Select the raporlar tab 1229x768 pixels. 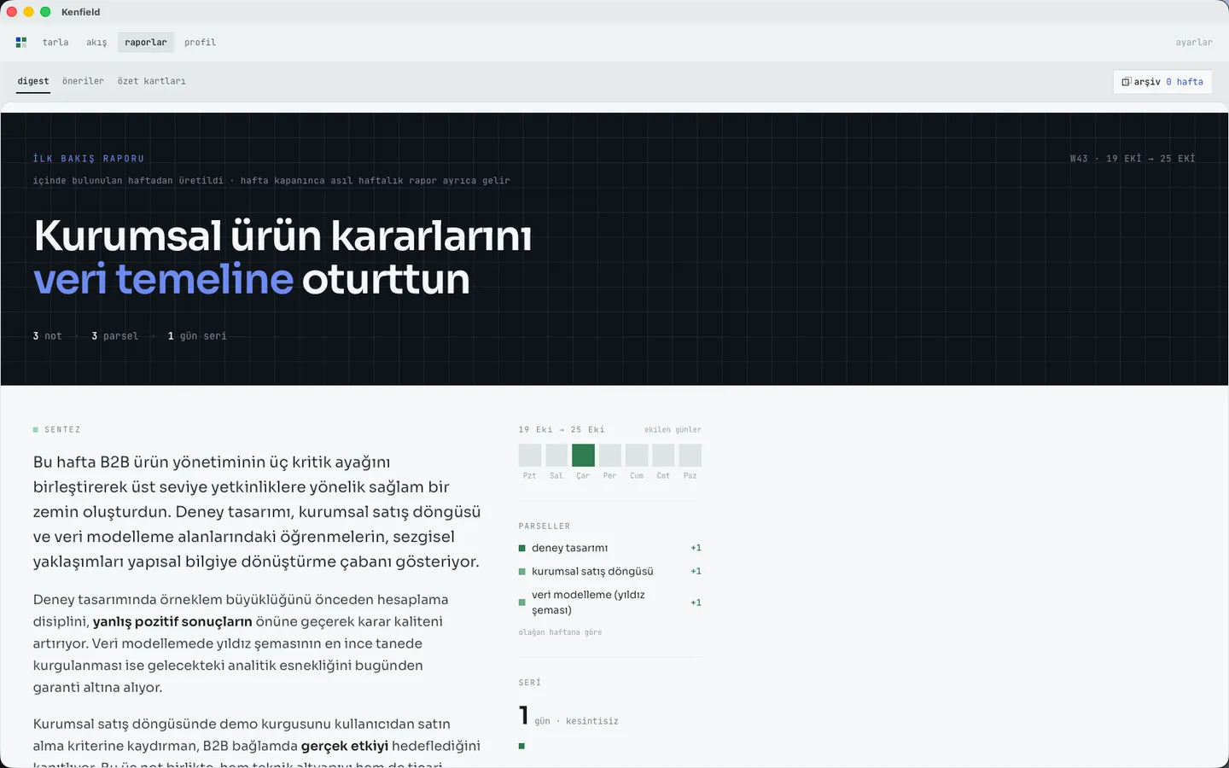pos(146,42)
